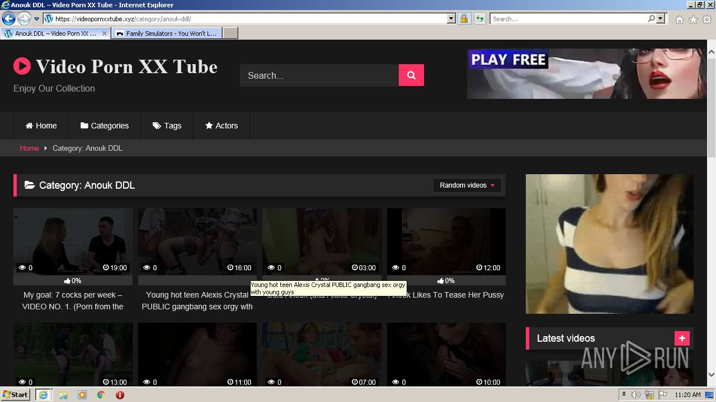The height and width of the screenshot is (402, 716).
Task: Open the video thumbnail with duration 07:00
Action: pos(322,355)
